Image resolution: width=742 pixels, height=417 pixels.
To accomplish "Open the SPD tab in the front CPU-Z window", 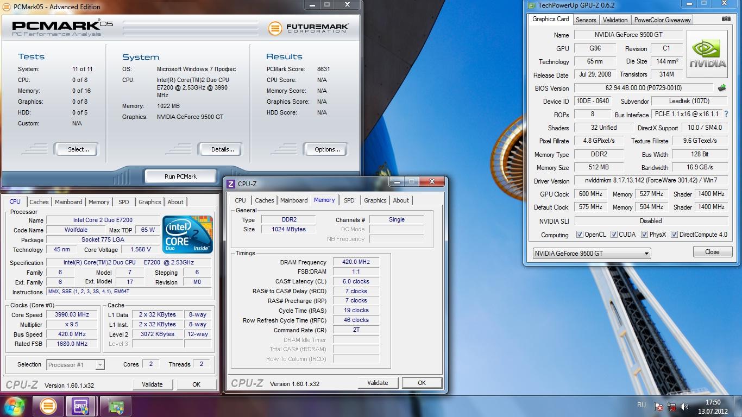I will pos(349,200).
